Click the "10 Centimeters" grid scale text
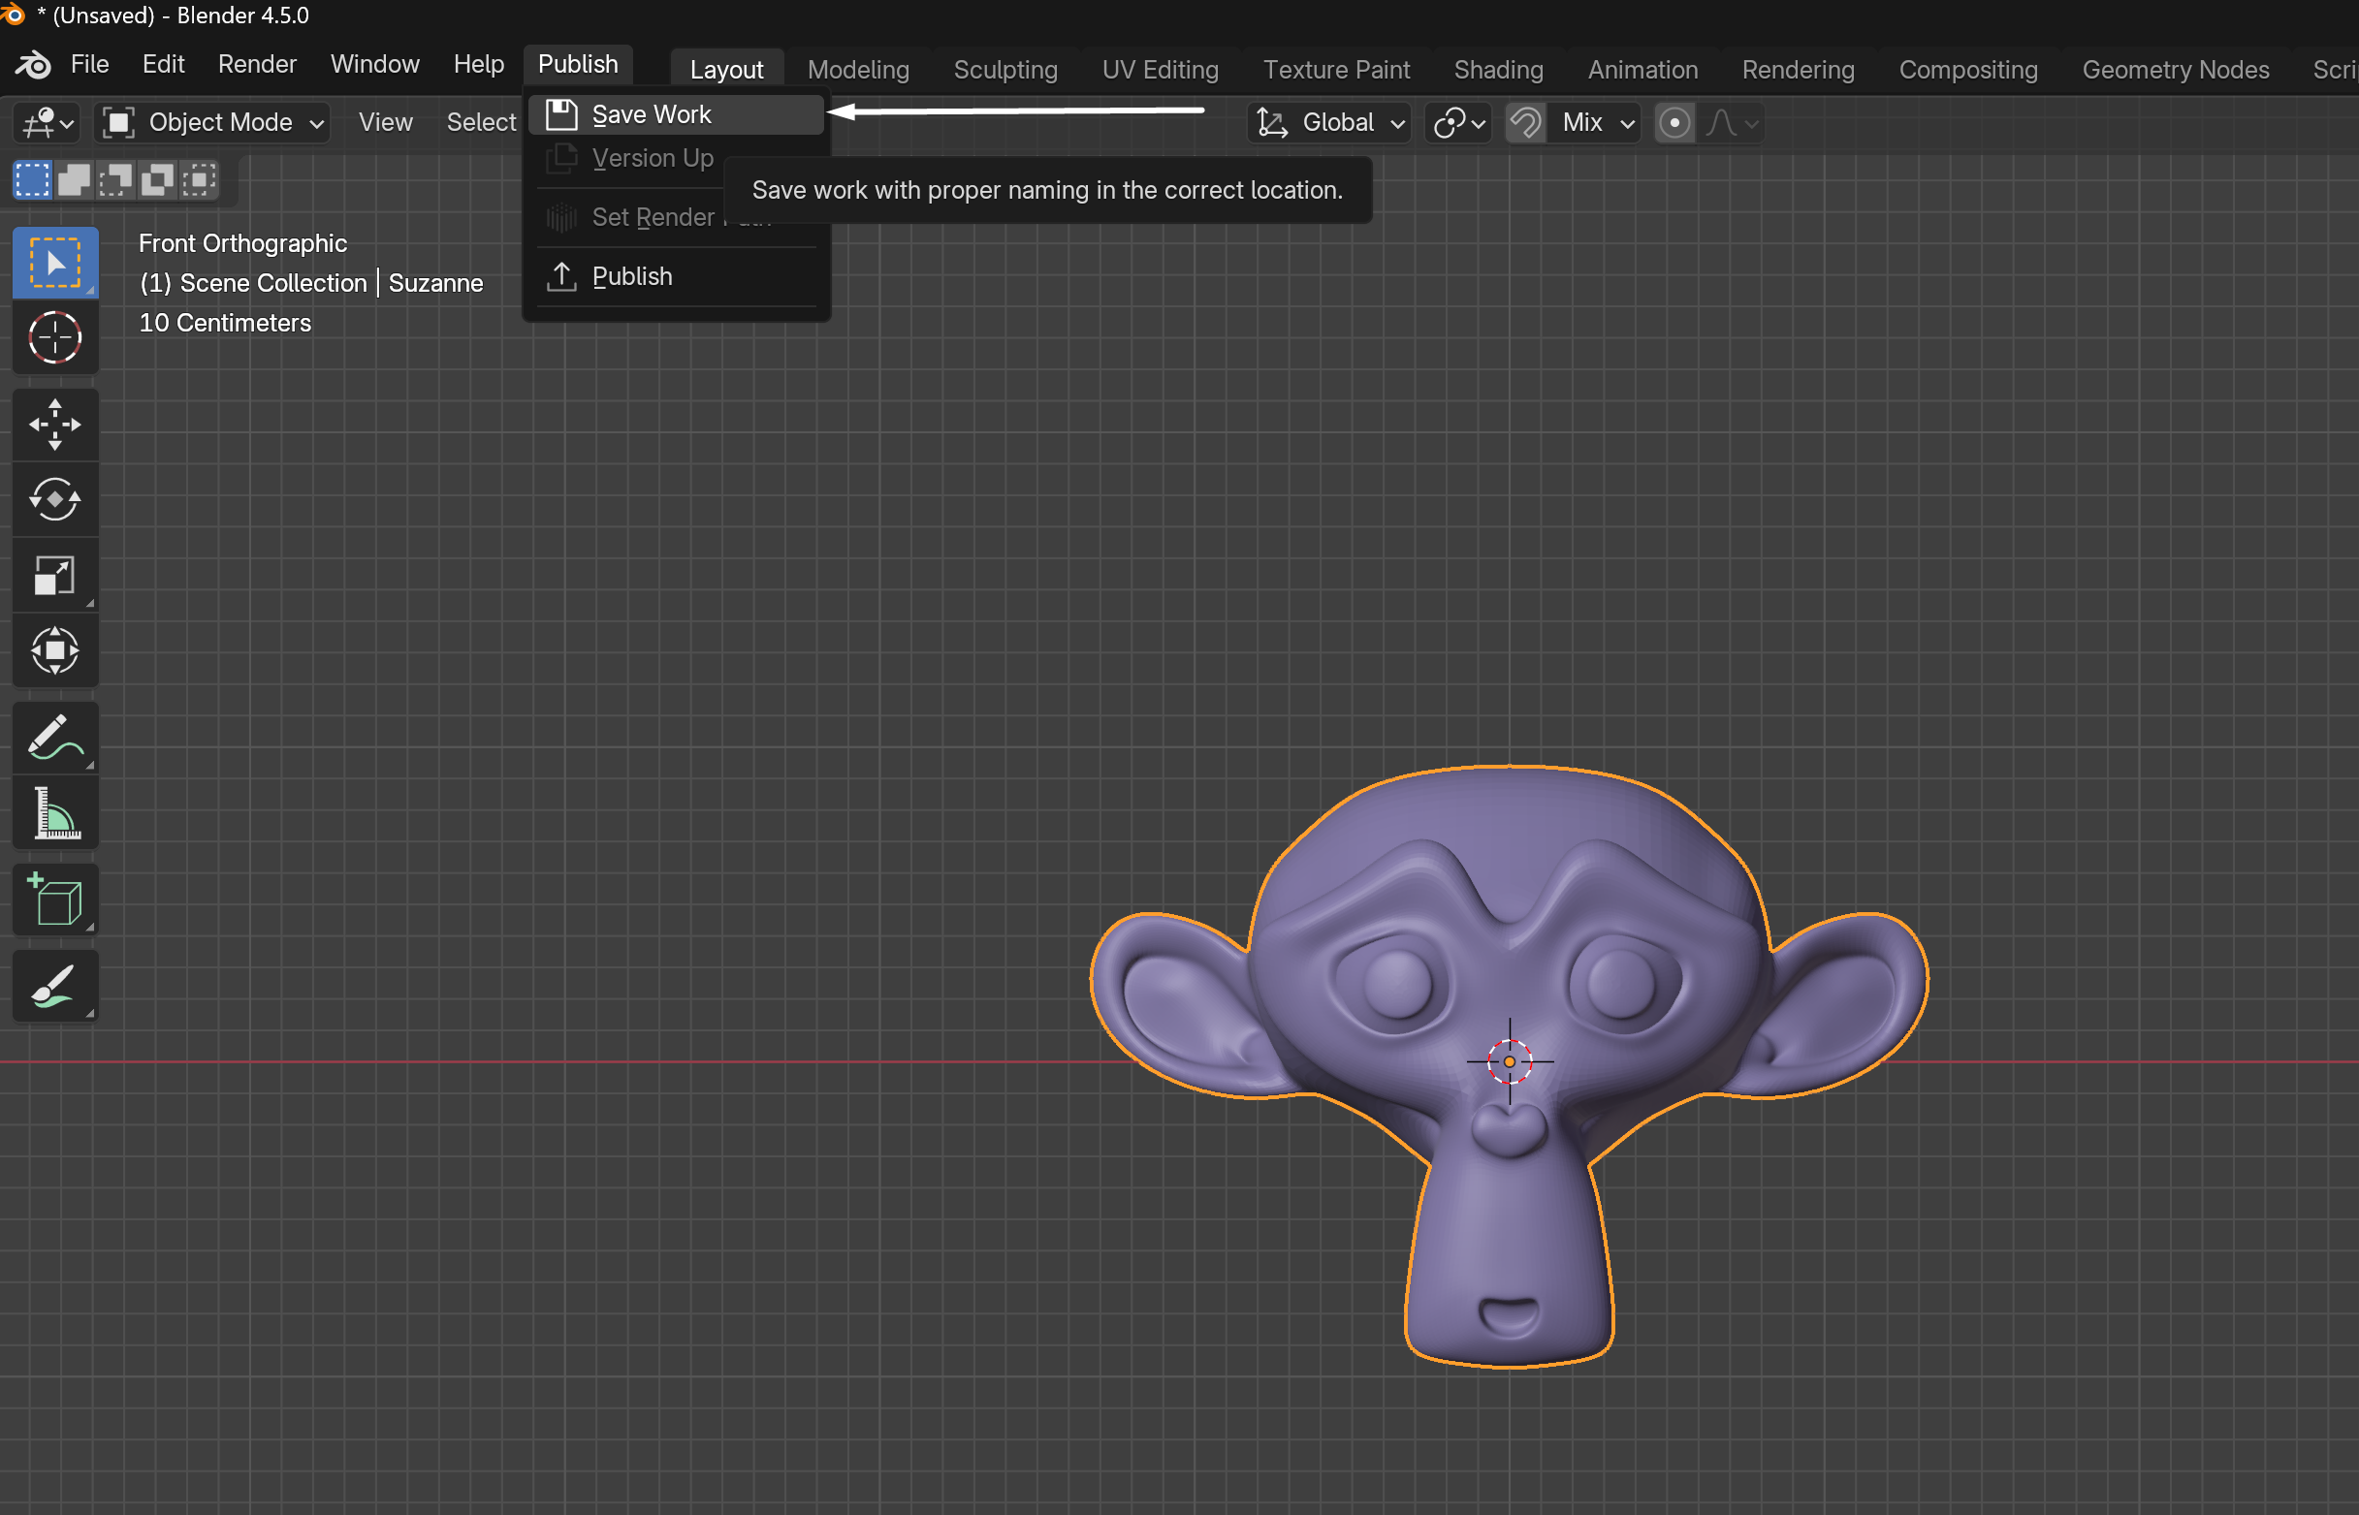Image resolution: width=2359 pixels, height=1515 pixels. pyautogui.click(x=225, y=323)
